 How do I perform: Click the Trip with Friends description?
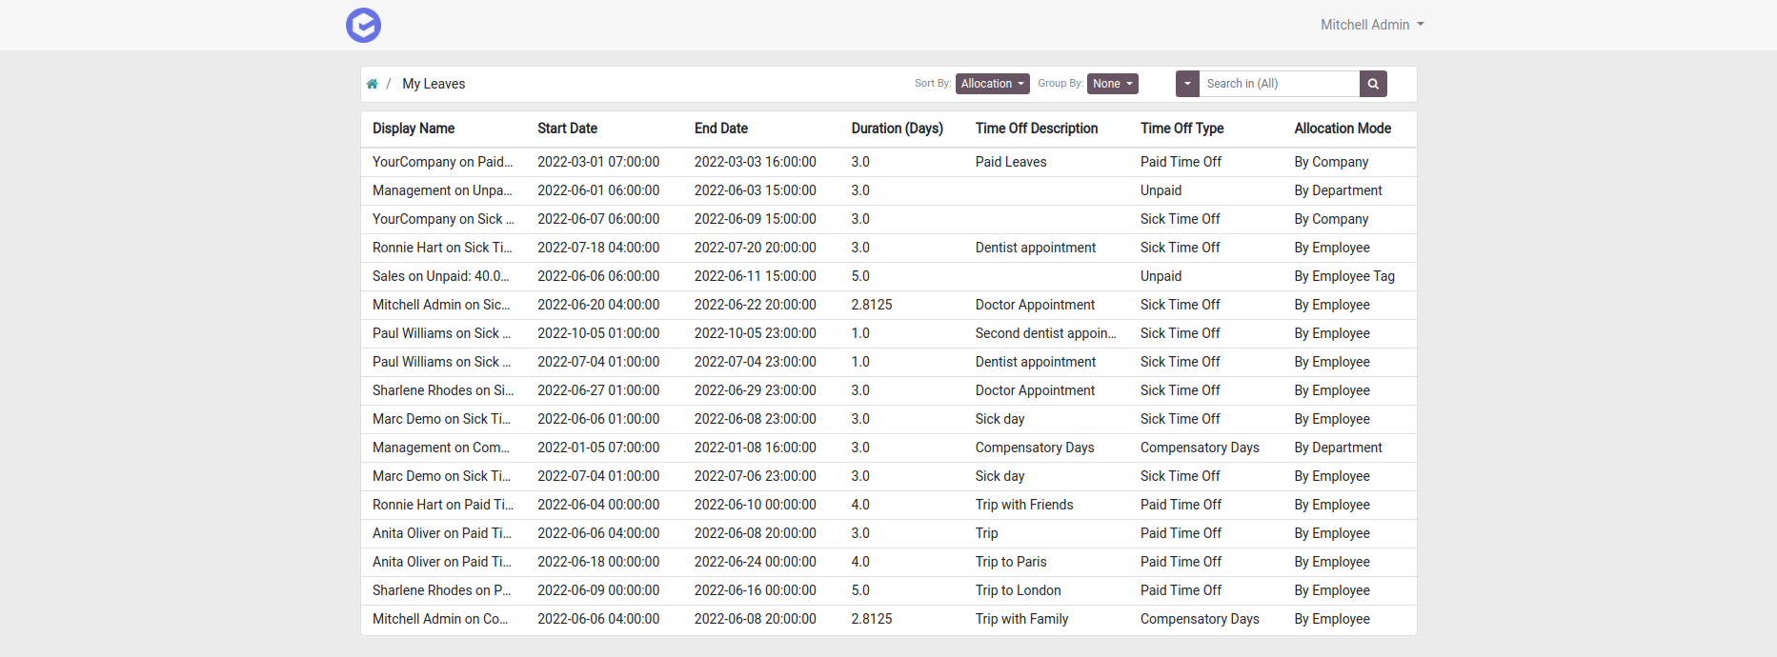coord(1024,505)
